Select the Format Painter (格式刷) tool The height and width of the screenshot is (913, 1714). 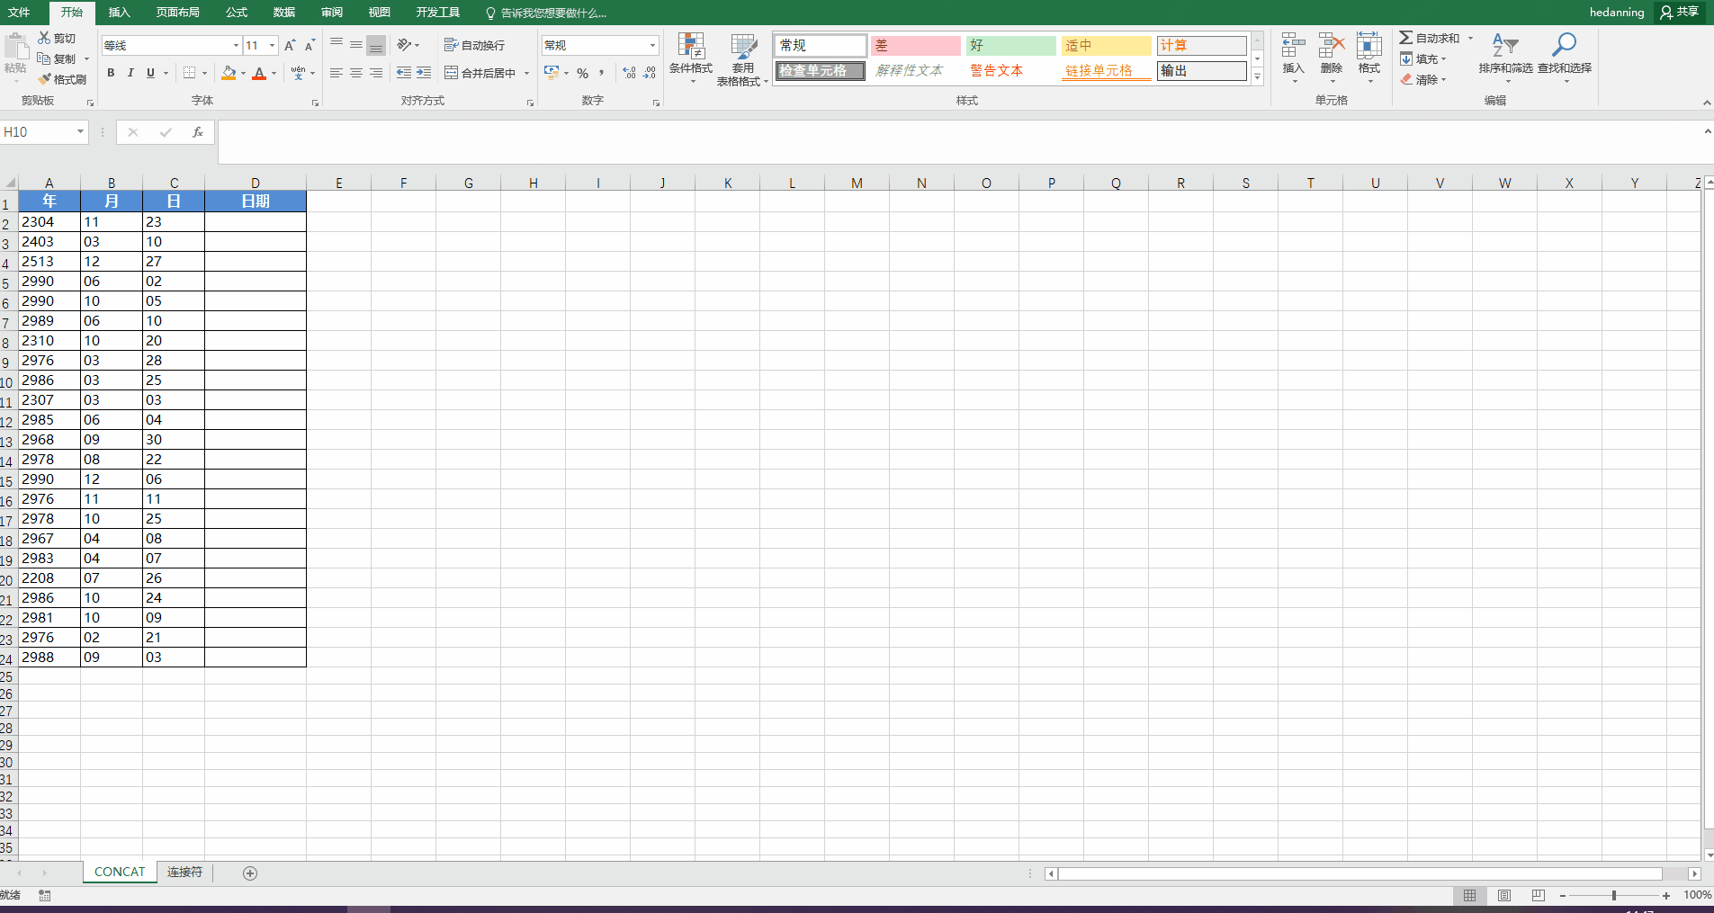click(62, 79)
